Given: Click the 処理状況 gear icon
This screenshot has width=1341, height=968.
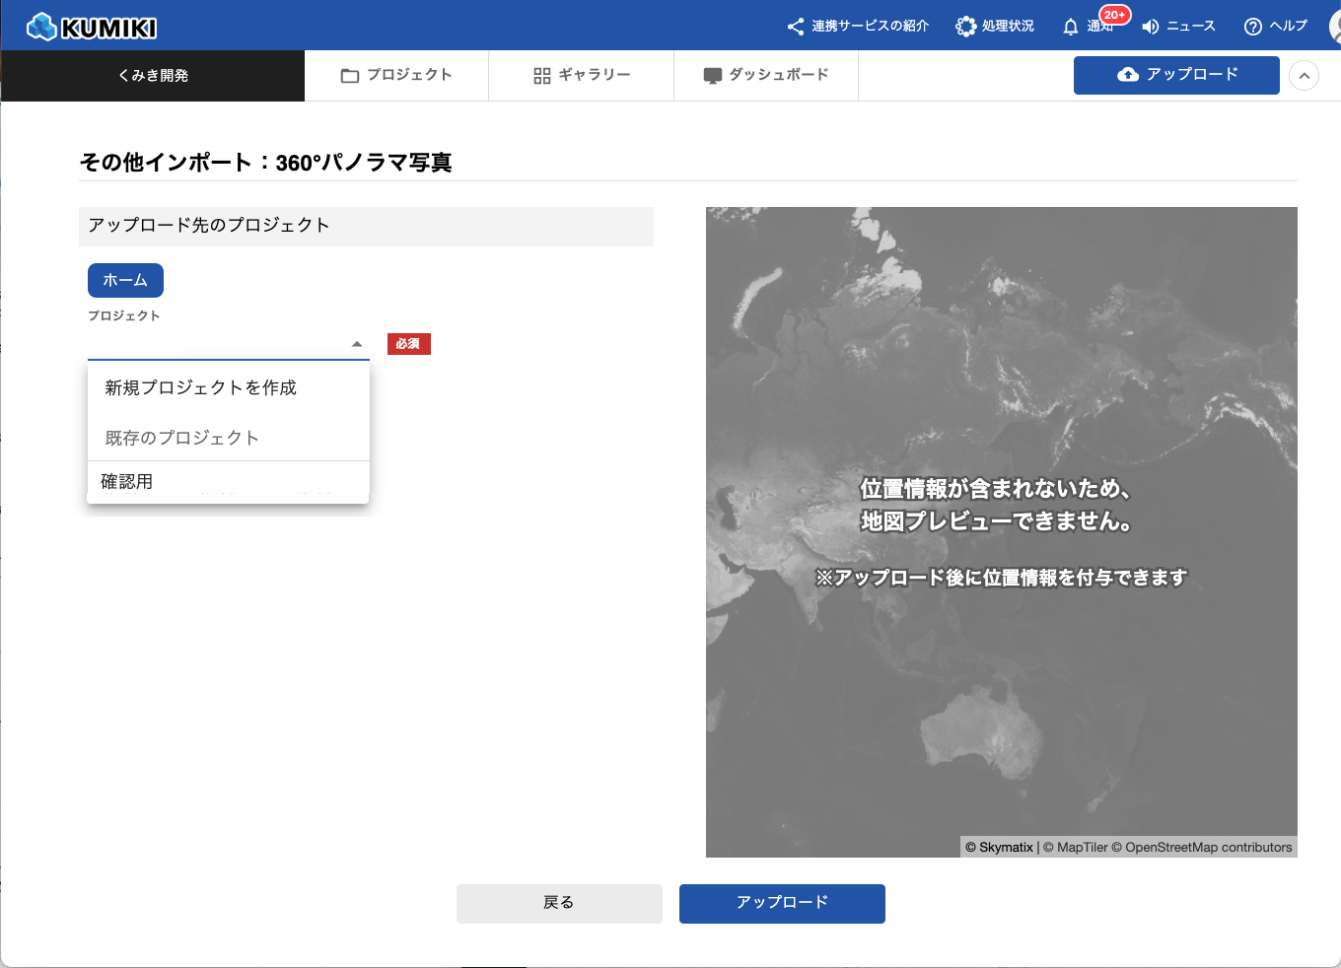Looking at the screenshot, I should tap(965, 27).
